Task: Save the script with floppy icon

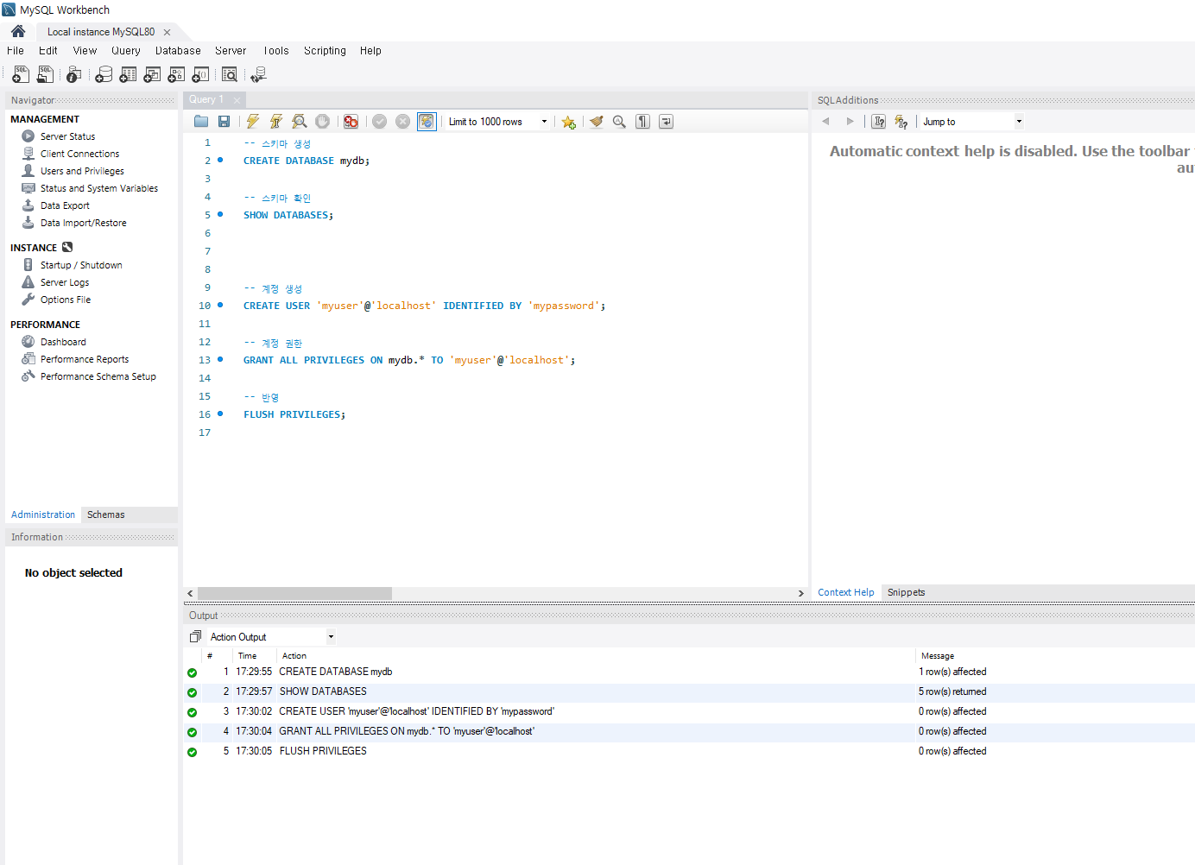Action: click(x=224, y=122)
